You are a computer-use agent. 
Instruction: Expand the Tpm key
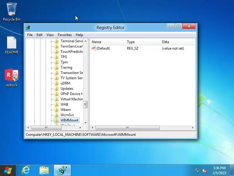52,62
